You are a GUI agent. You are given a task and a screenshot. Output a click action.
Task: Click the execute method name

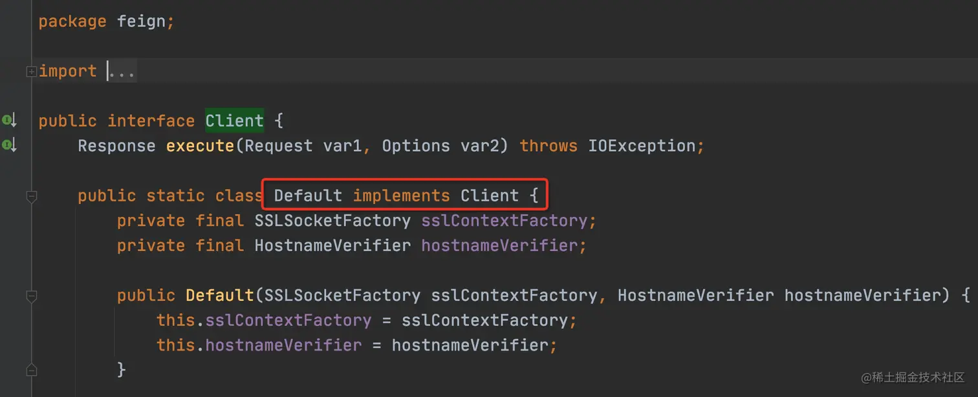pos(200,146)
